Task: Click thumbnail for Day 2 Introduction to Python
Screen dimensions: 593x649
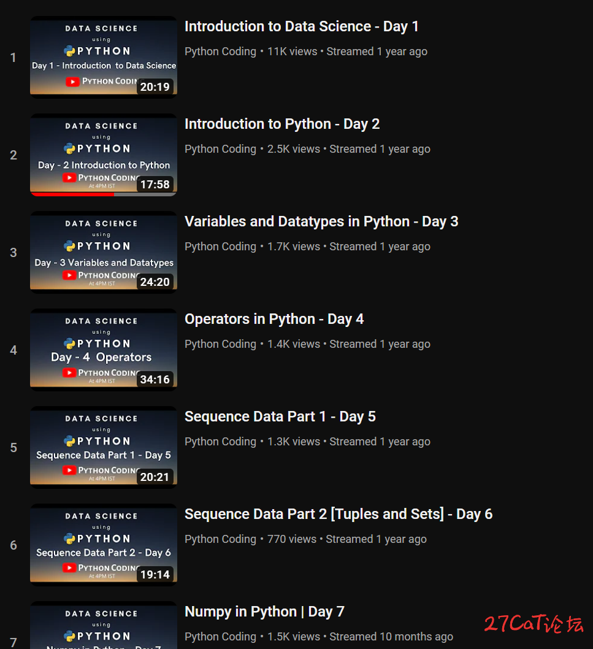Action: [104, 155]
